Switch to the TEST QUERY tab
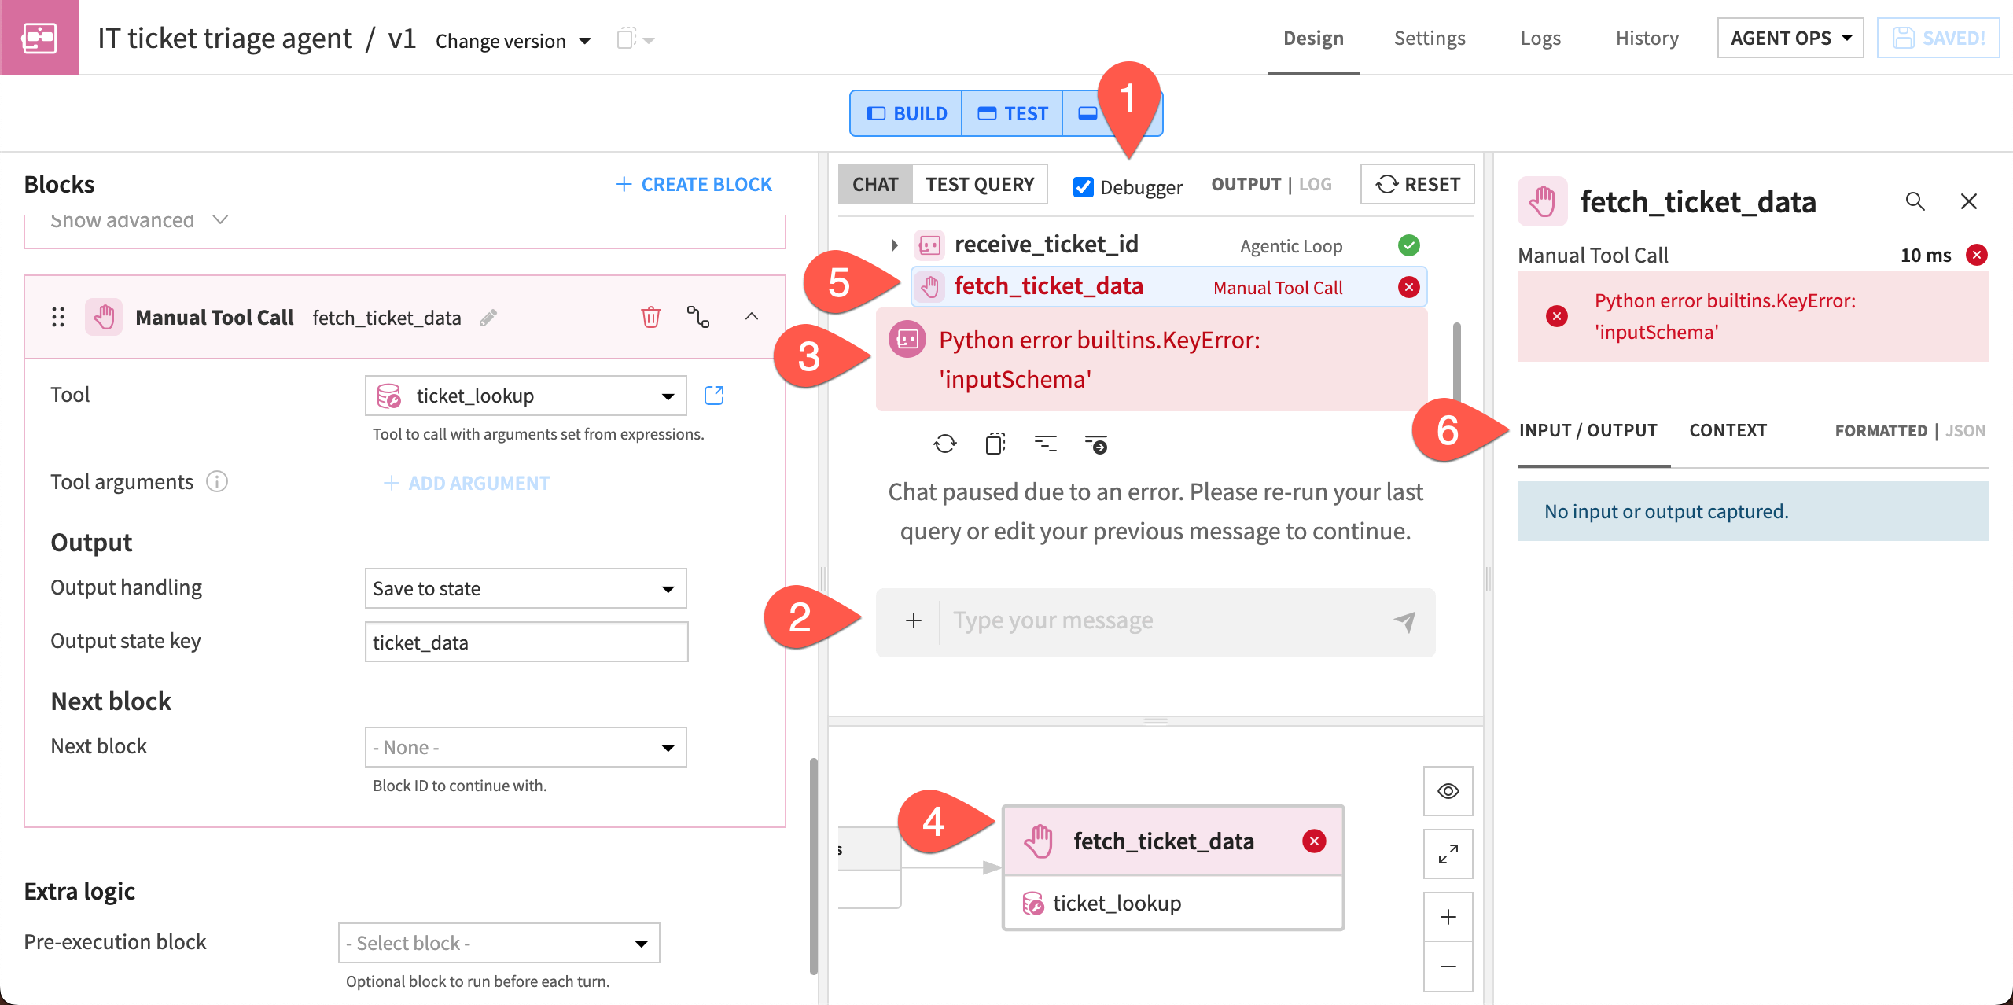2013x1005 pixels. click(980, 184)
